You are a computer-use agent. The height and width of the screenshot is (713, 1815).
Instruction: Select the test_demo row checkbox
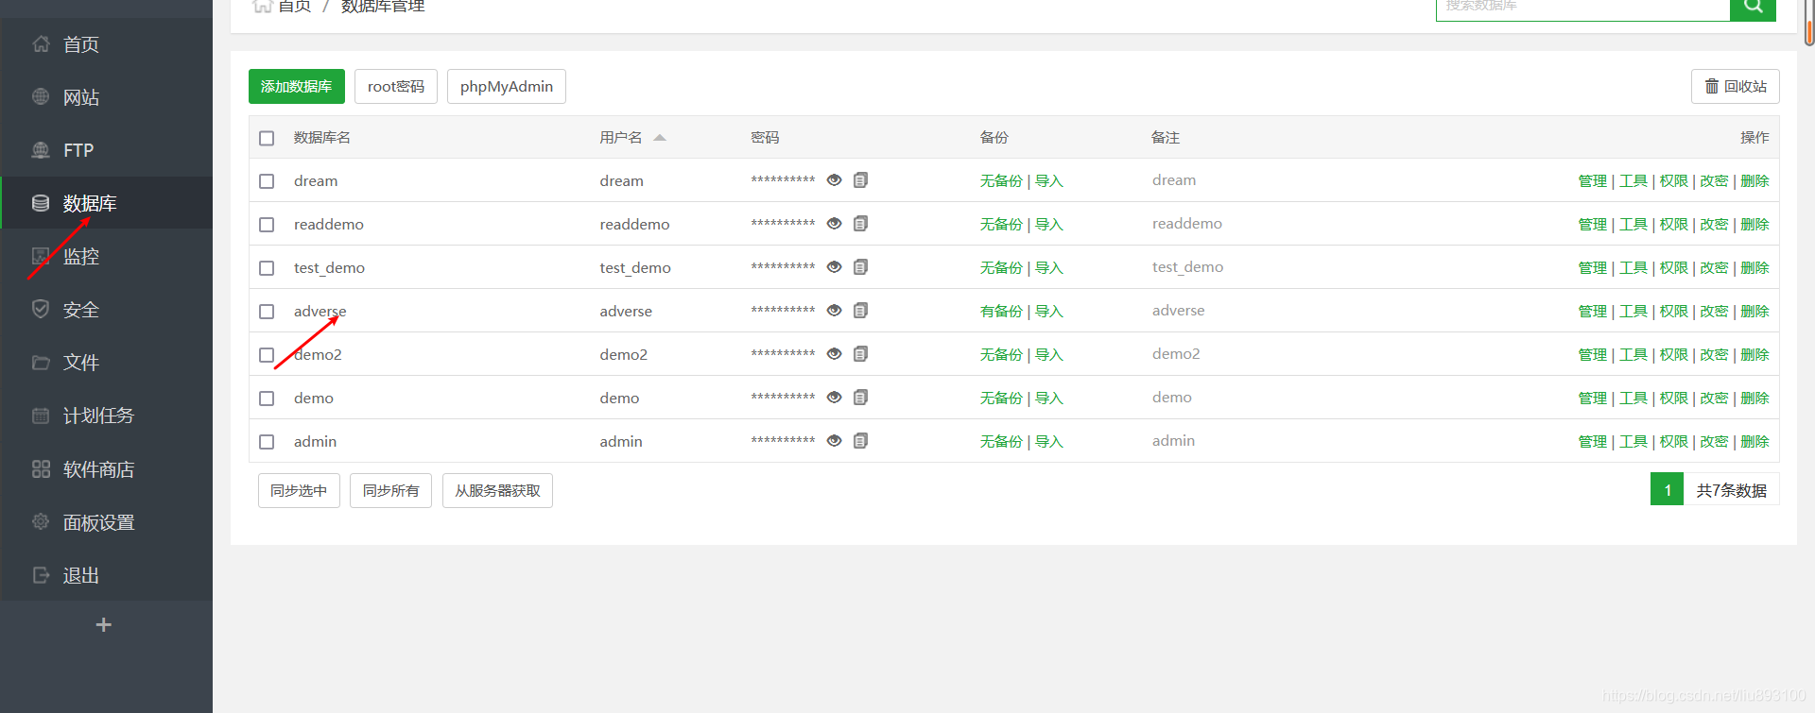(267, 268)
